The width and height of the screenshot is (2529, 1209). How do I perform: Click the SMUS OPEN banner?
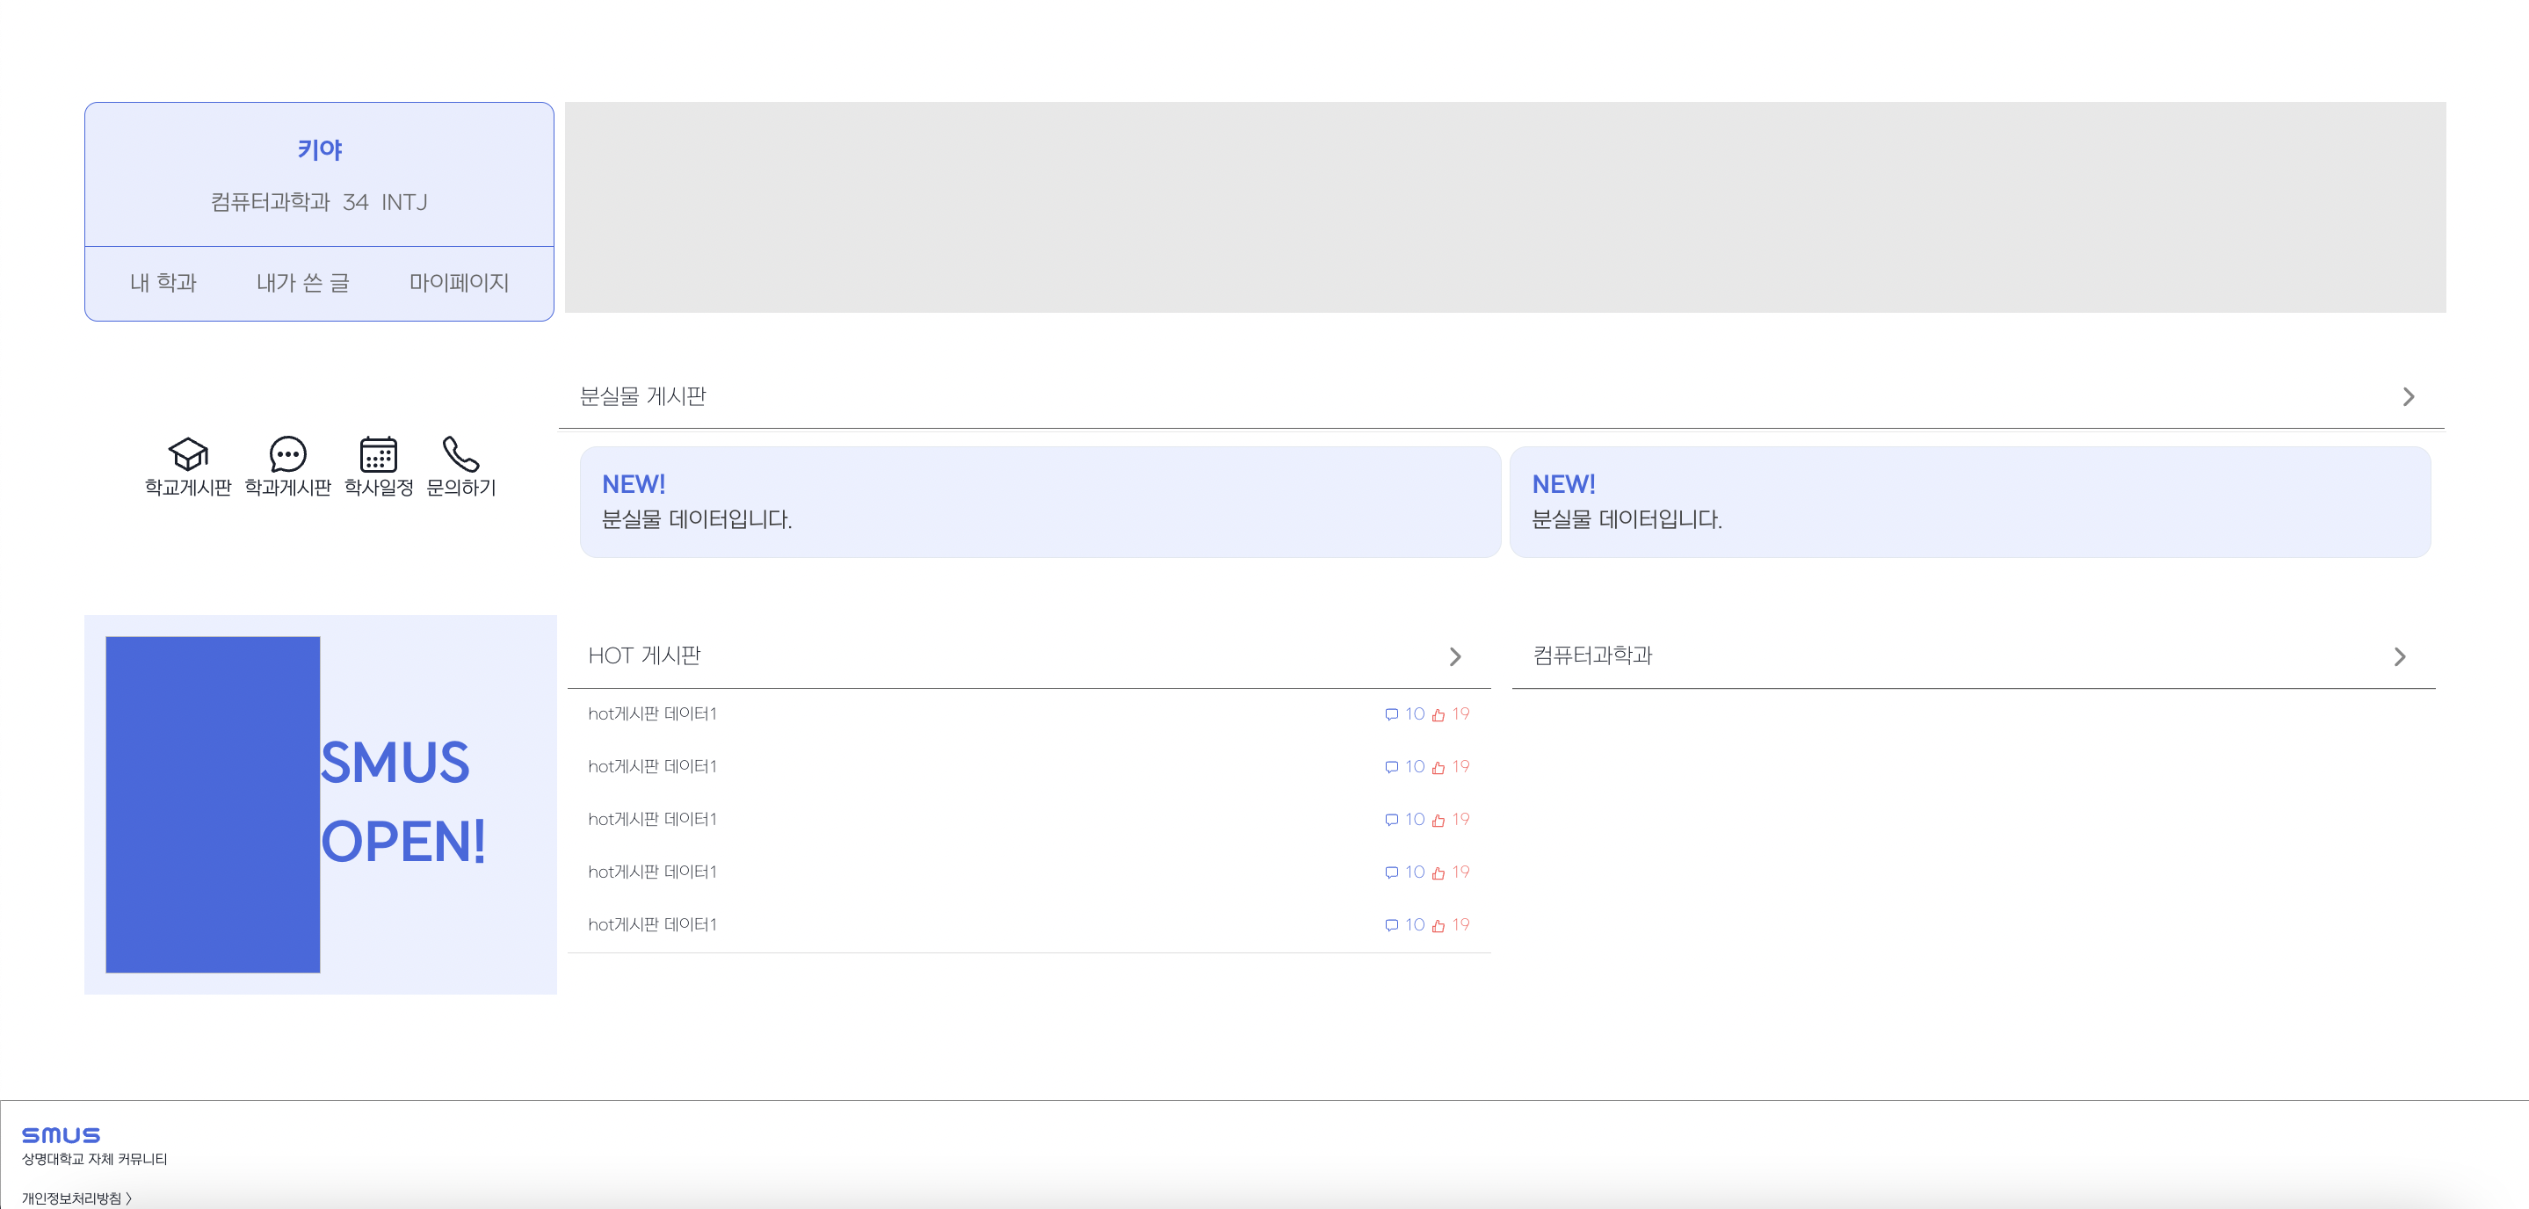(320, 803)
